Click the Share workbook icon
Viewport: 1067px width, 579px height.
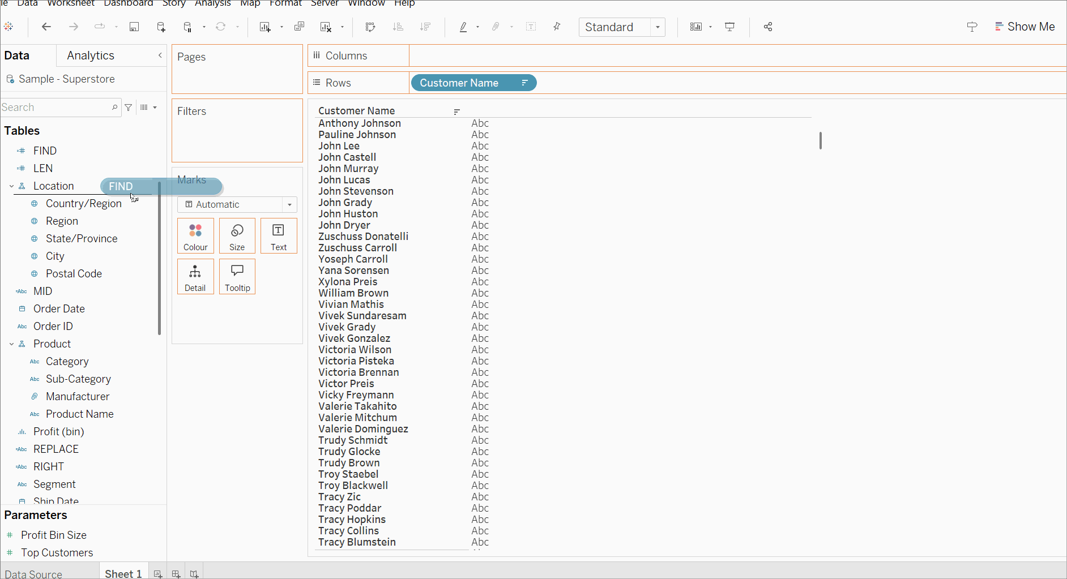coord(768,27)
